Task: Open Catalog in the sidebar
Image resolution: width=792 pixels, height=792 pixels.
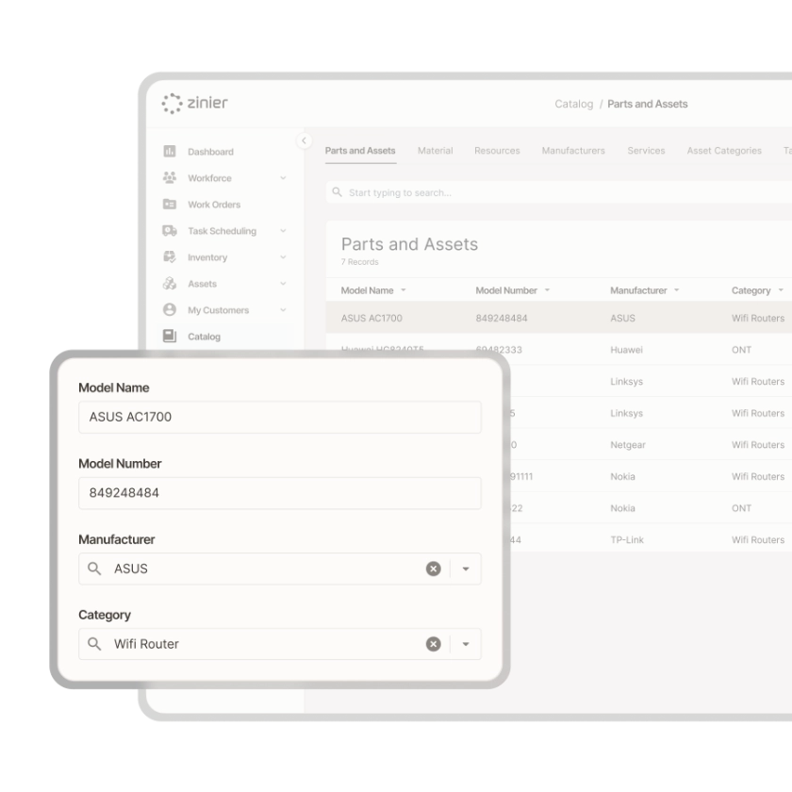Action: point(204,337)
